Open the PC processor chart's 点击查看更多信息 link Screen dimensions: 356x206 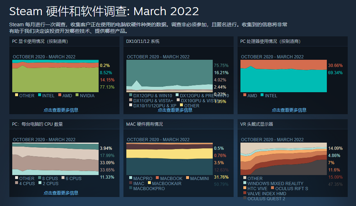[x=289, y=110]
